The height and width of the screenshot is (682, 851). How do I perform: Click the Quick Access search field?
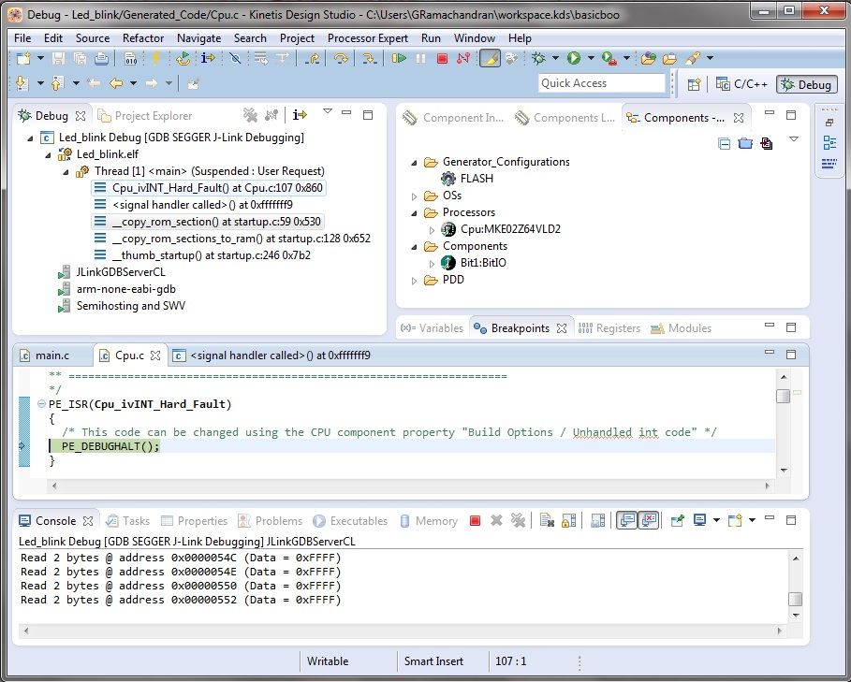(601, 83)
